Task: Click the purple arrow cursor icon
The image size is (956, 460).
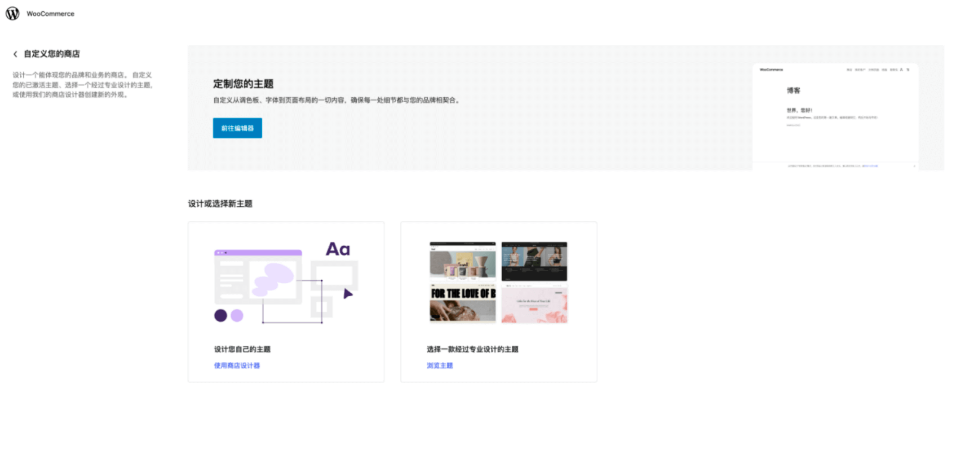Action: coord(348,294)
